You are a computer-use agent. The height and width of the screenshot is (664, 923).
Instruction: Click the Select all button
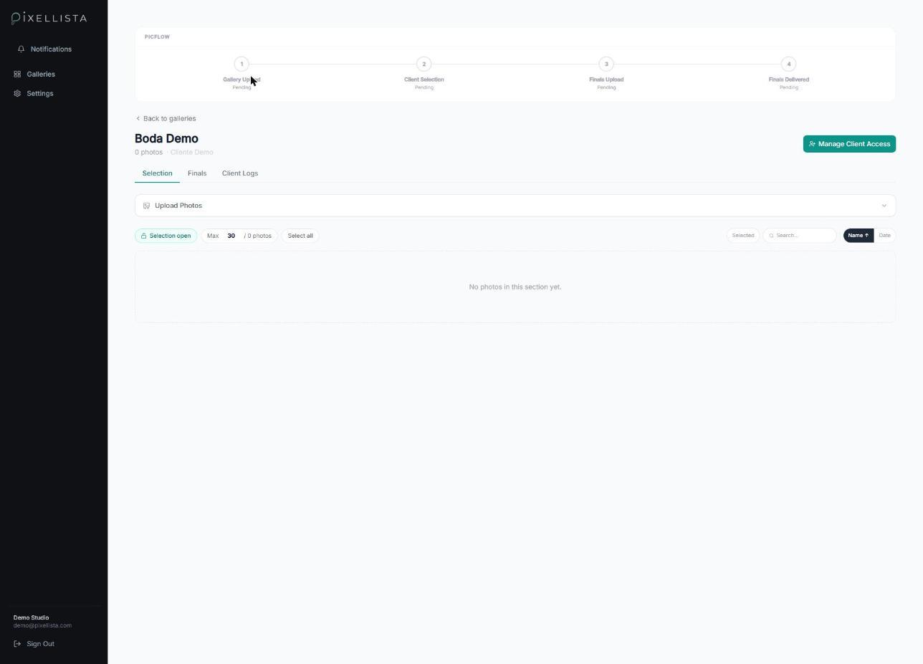300,236
